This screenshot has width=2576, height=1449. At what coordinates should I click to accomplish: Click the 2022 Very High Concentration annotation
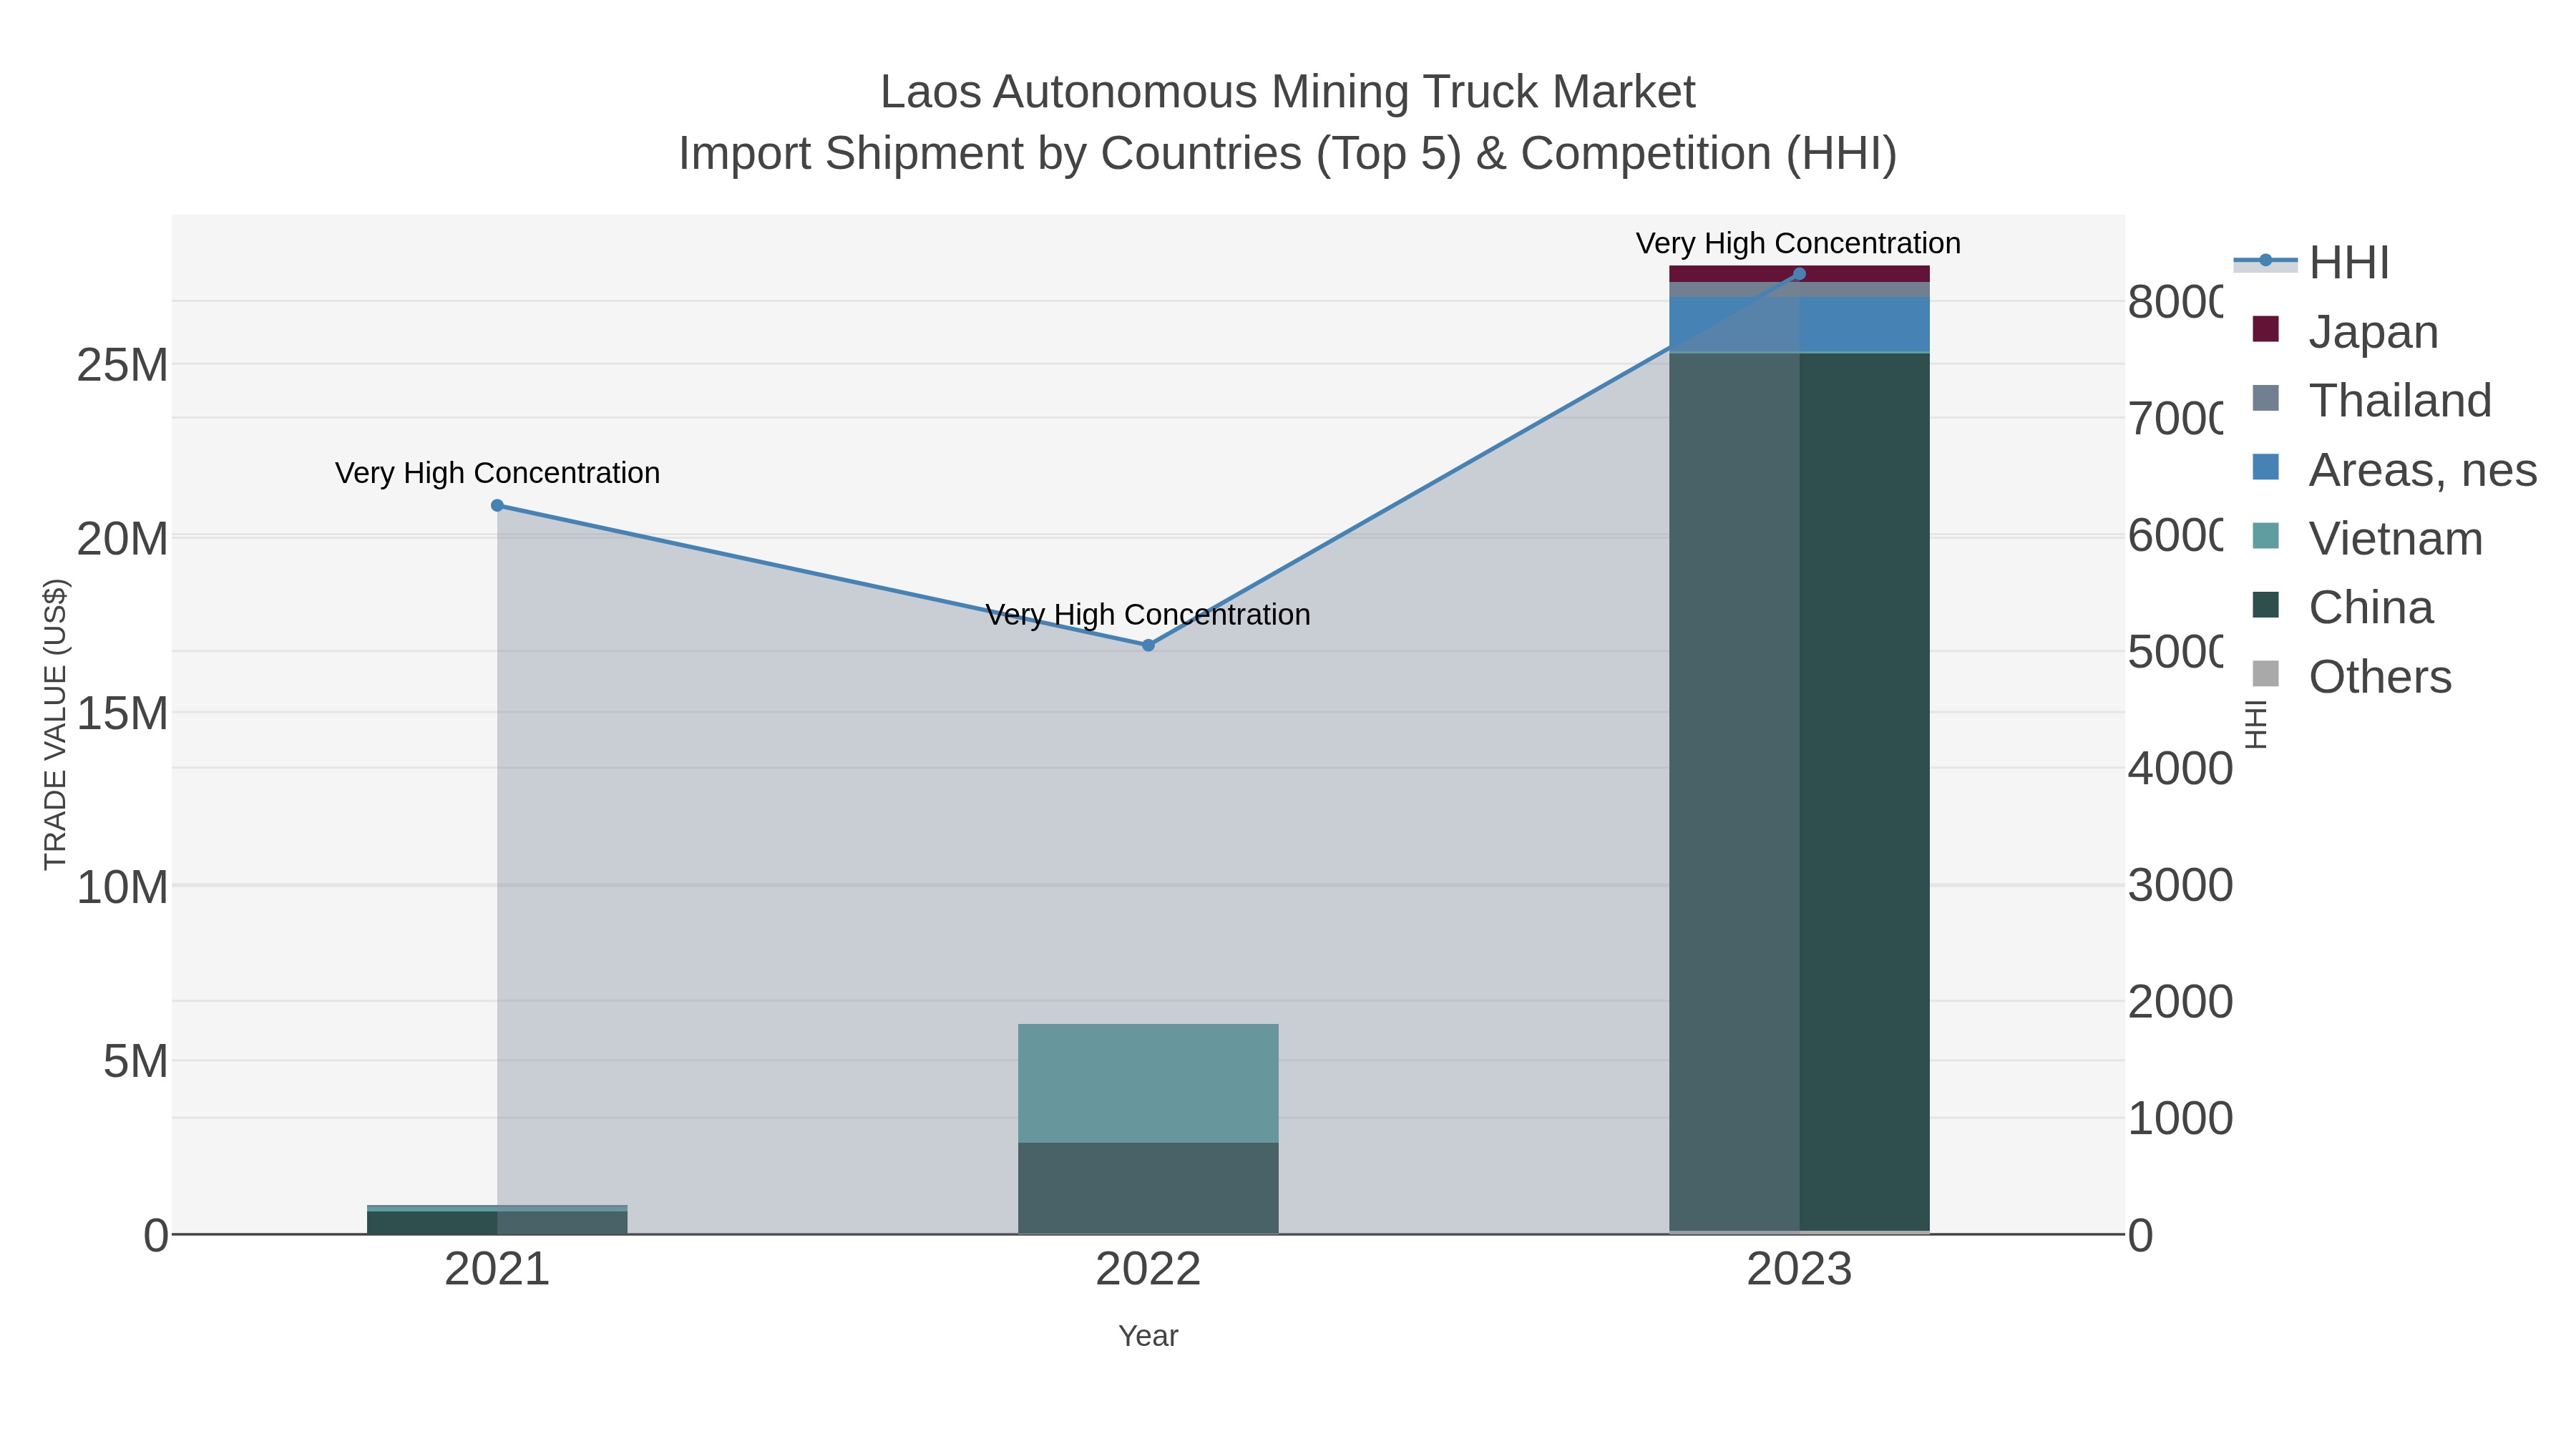click(1148, 614)
